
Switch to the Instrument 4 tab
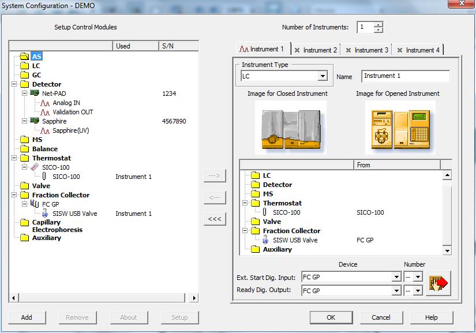click(418, 50)
